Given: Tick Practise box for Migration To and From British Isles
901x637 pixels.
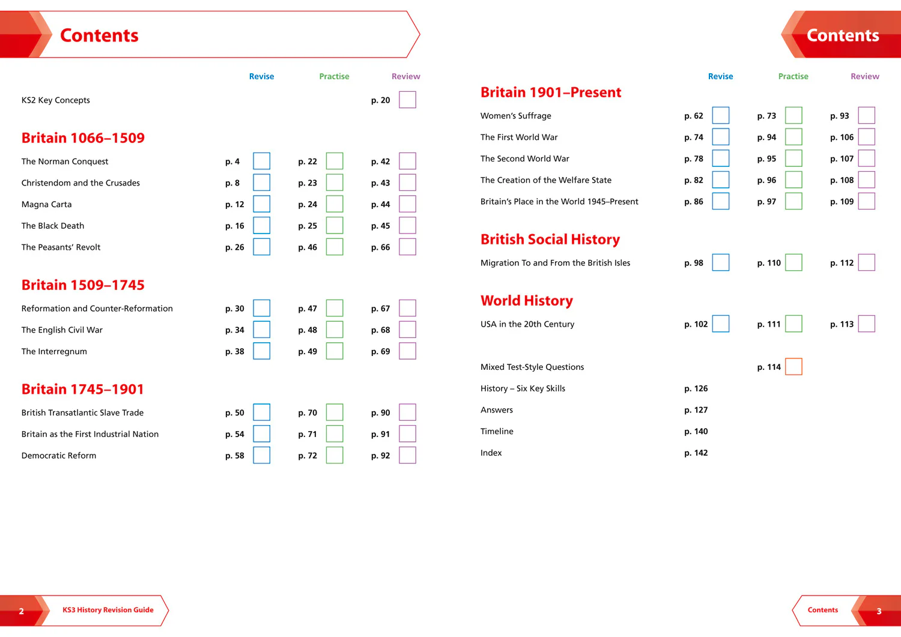Looking at the screenshot, I should point(793,262).
